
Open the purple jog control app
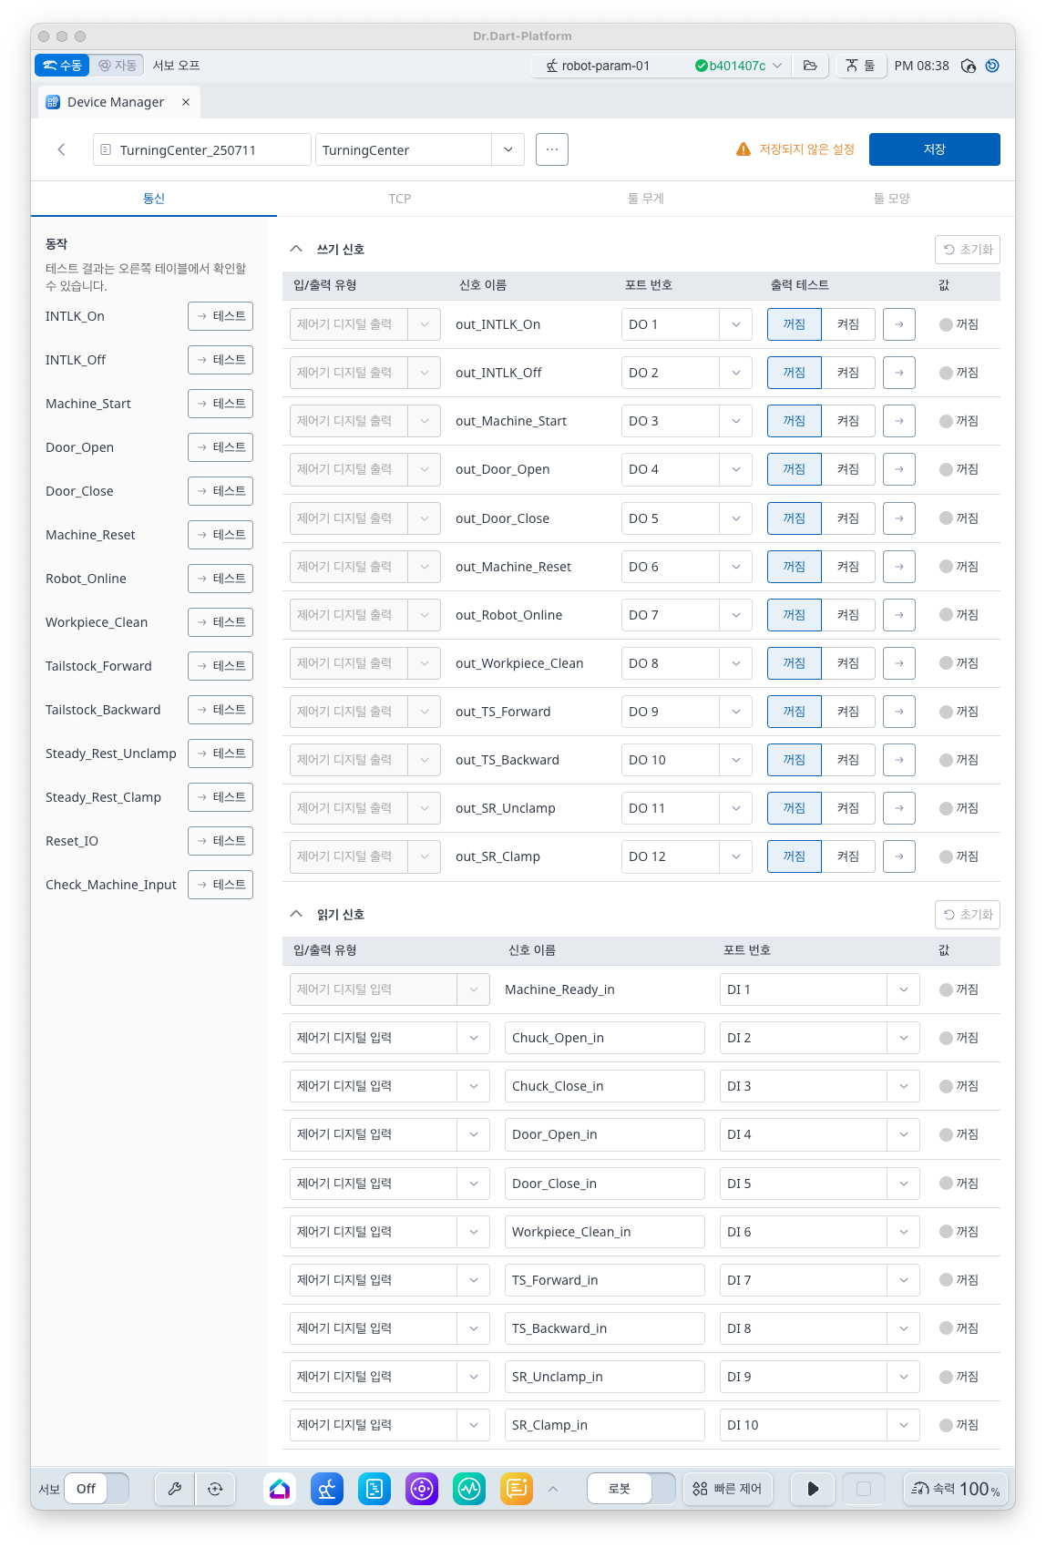point(422,1489)
